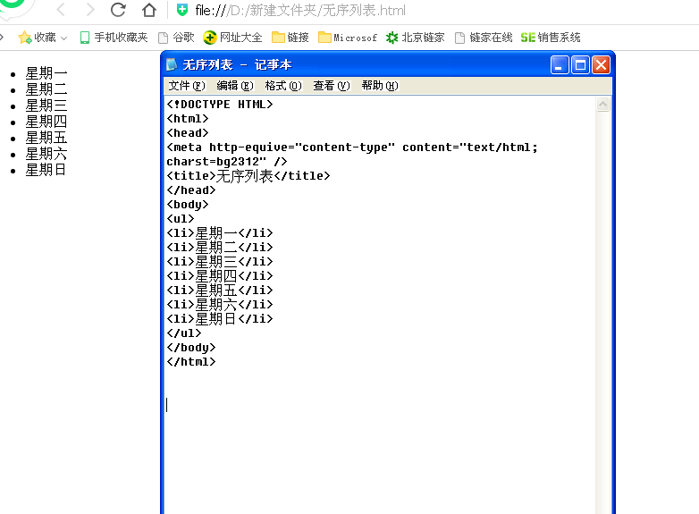The width and height of the screenshot is (699, 514).
Task: Open the 谷歌 bookmark
Action: click(176, 38)
